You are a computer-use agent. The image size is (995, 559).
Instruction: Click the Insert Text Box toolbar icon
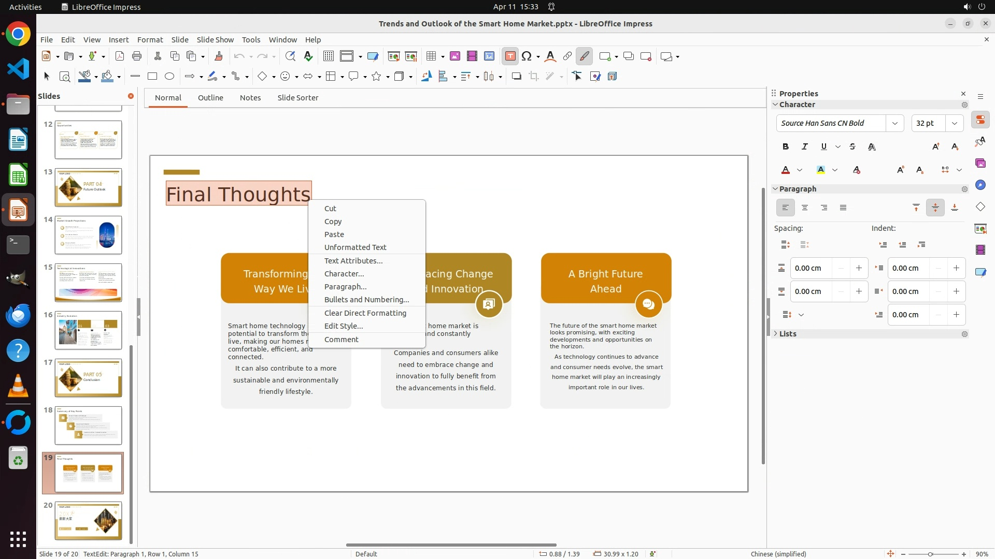pos(510,56)
